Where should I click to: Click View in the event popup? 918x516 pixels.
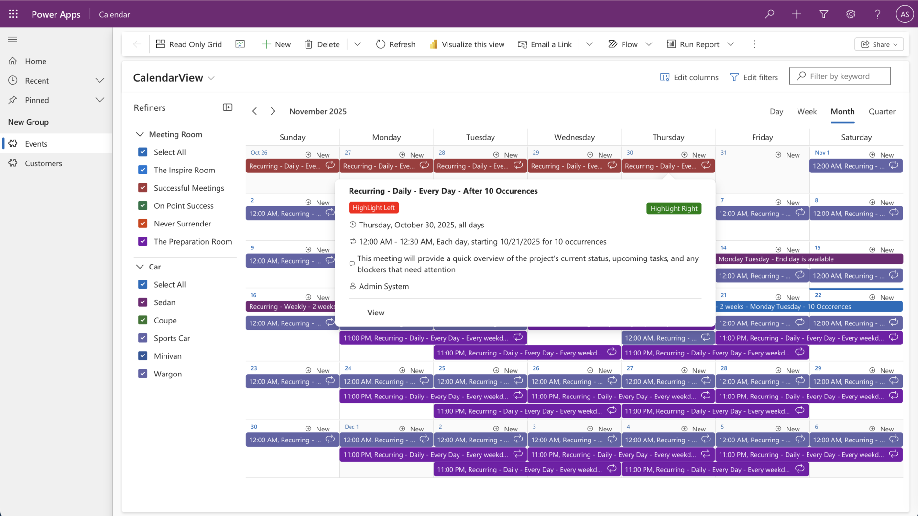376,312
